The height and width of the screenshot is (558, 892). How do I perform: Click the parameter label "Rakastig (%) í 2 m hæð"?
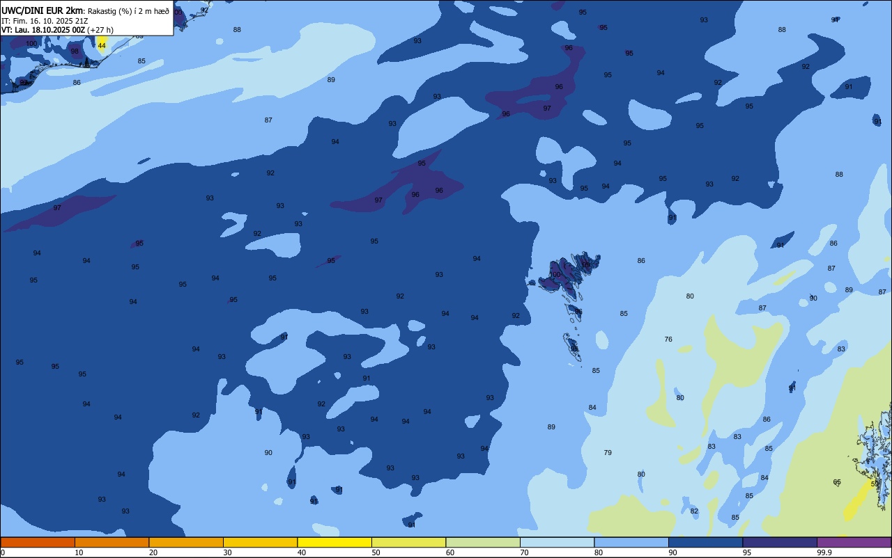(x=128, y=11)
